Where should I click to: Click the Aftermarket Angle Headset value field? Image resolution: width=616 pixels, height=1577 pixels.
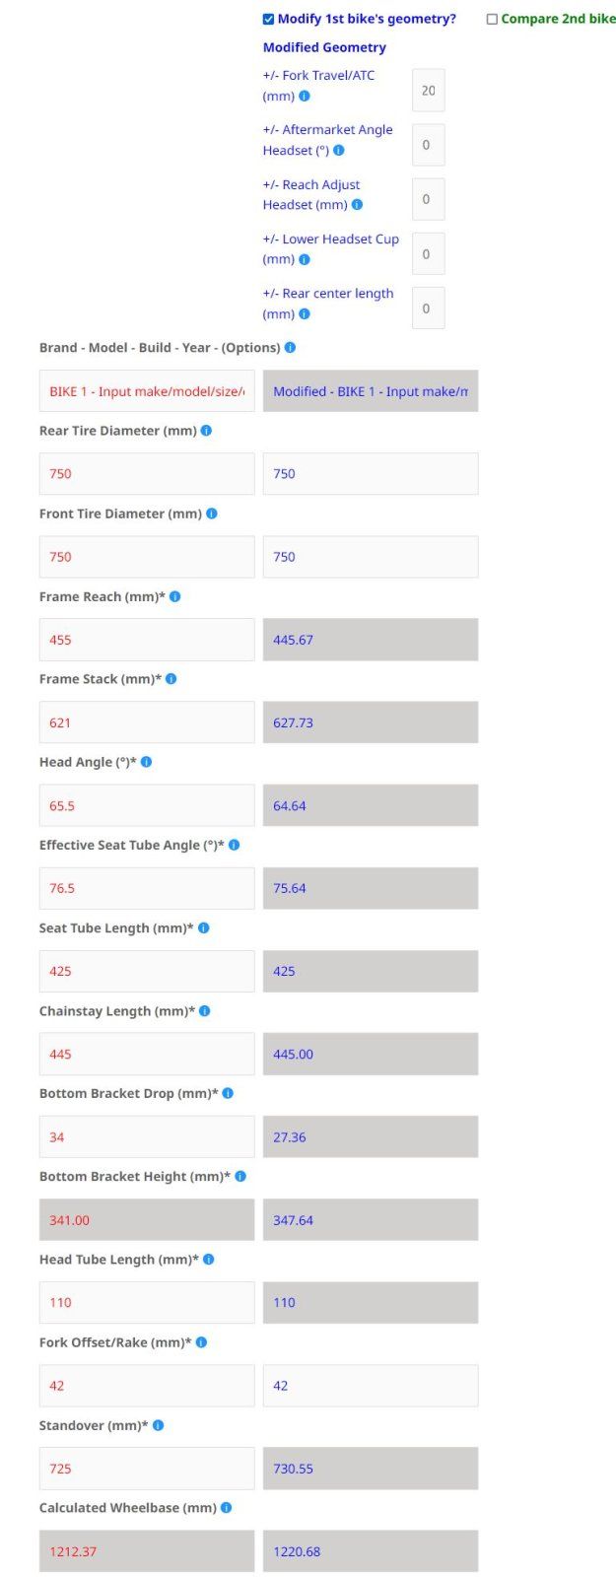pos(428,145)
